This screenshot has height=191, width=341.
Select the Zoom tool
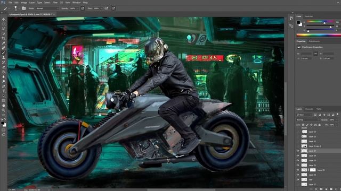(4, 110)
